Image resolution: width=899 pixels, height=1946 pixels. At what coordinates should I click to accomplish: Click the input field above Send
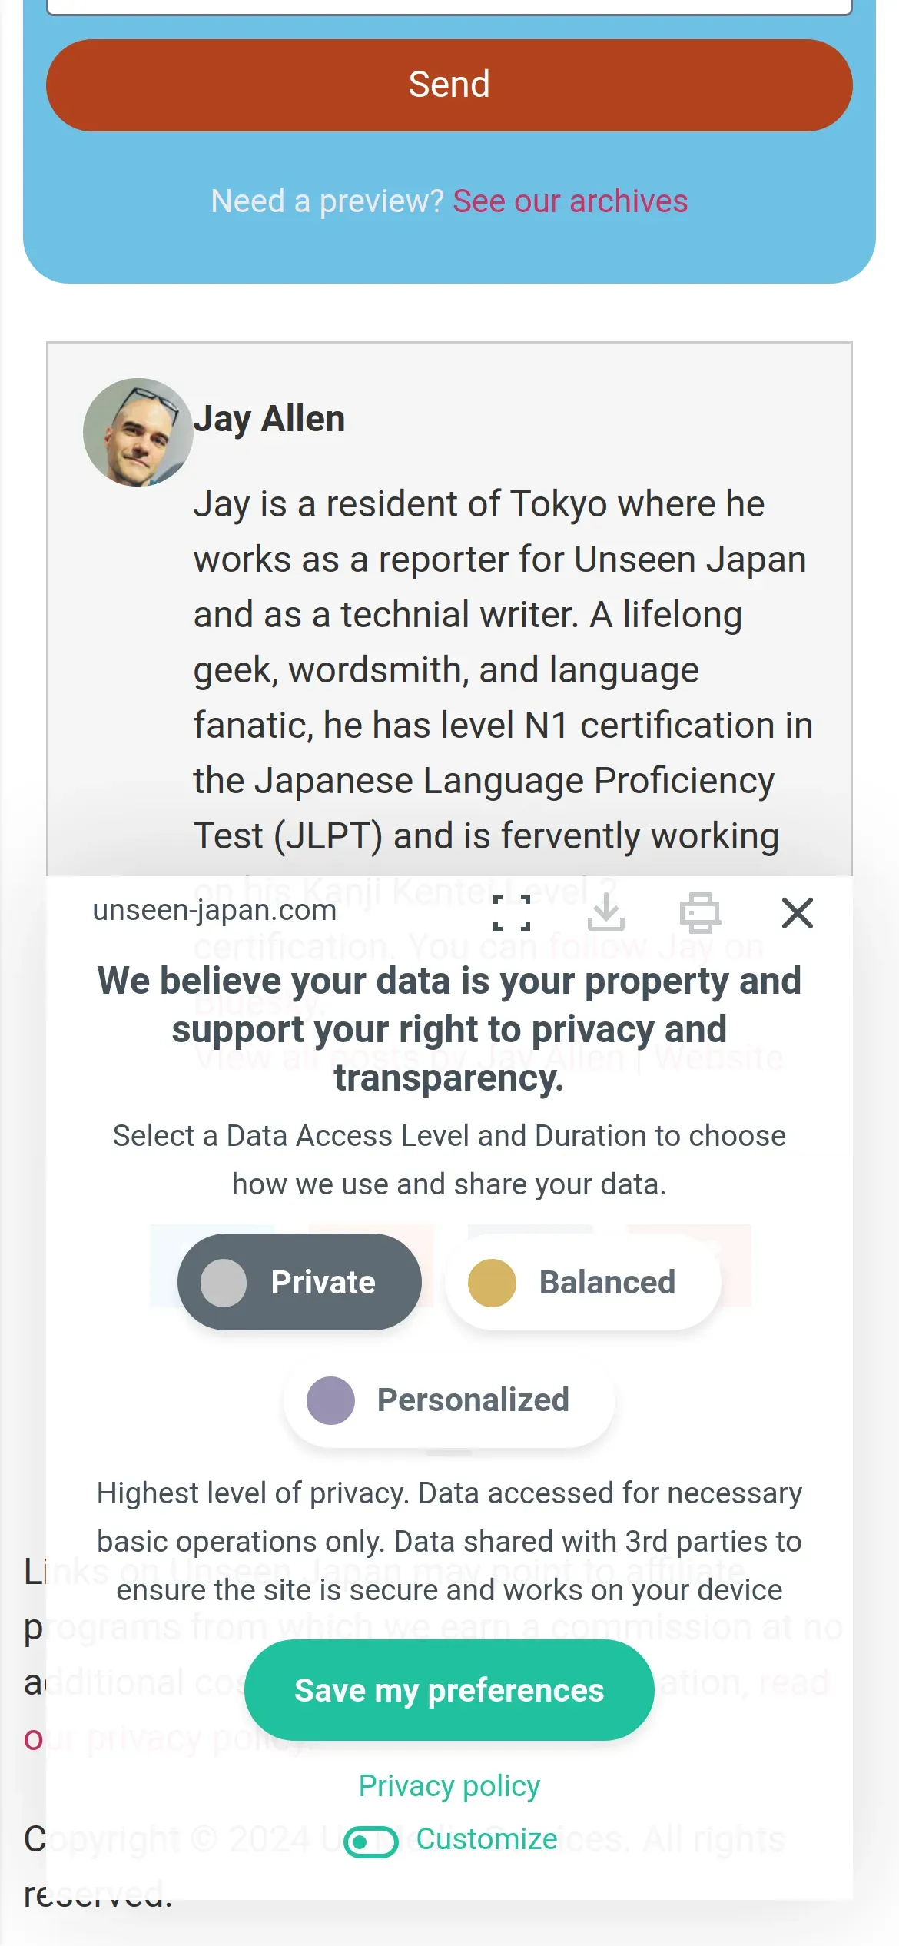point(449,6)
